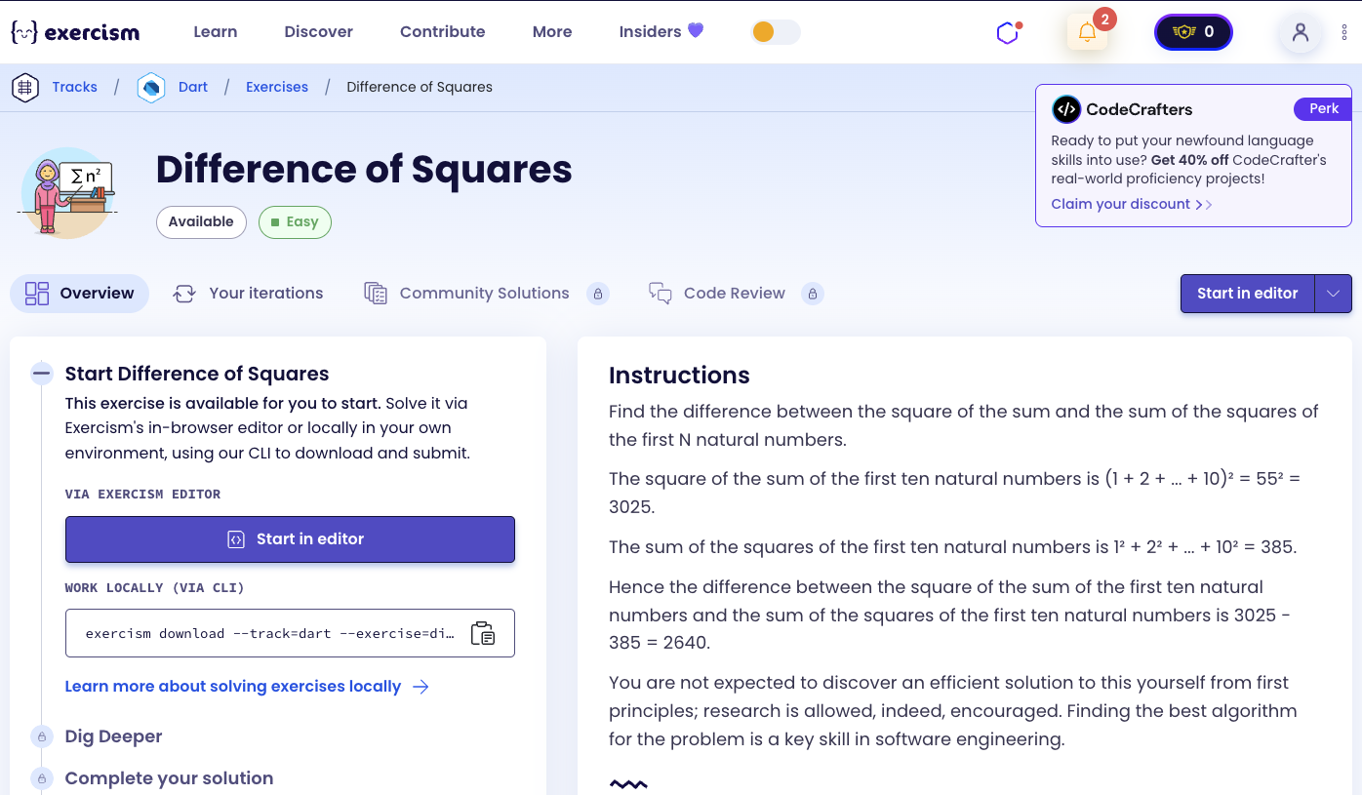The width and height of the screenshot is (1362, 795).
Task: Open the coins balance badge
Action: point(1192,31)
